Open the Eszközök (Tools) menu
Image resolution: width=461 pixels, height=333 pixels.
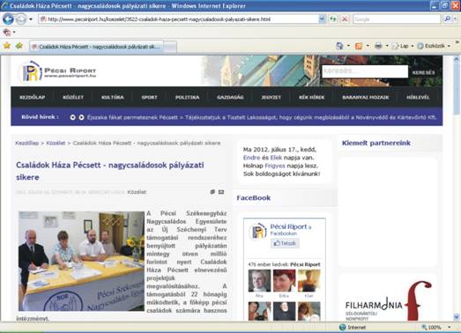tap(434, 46)
